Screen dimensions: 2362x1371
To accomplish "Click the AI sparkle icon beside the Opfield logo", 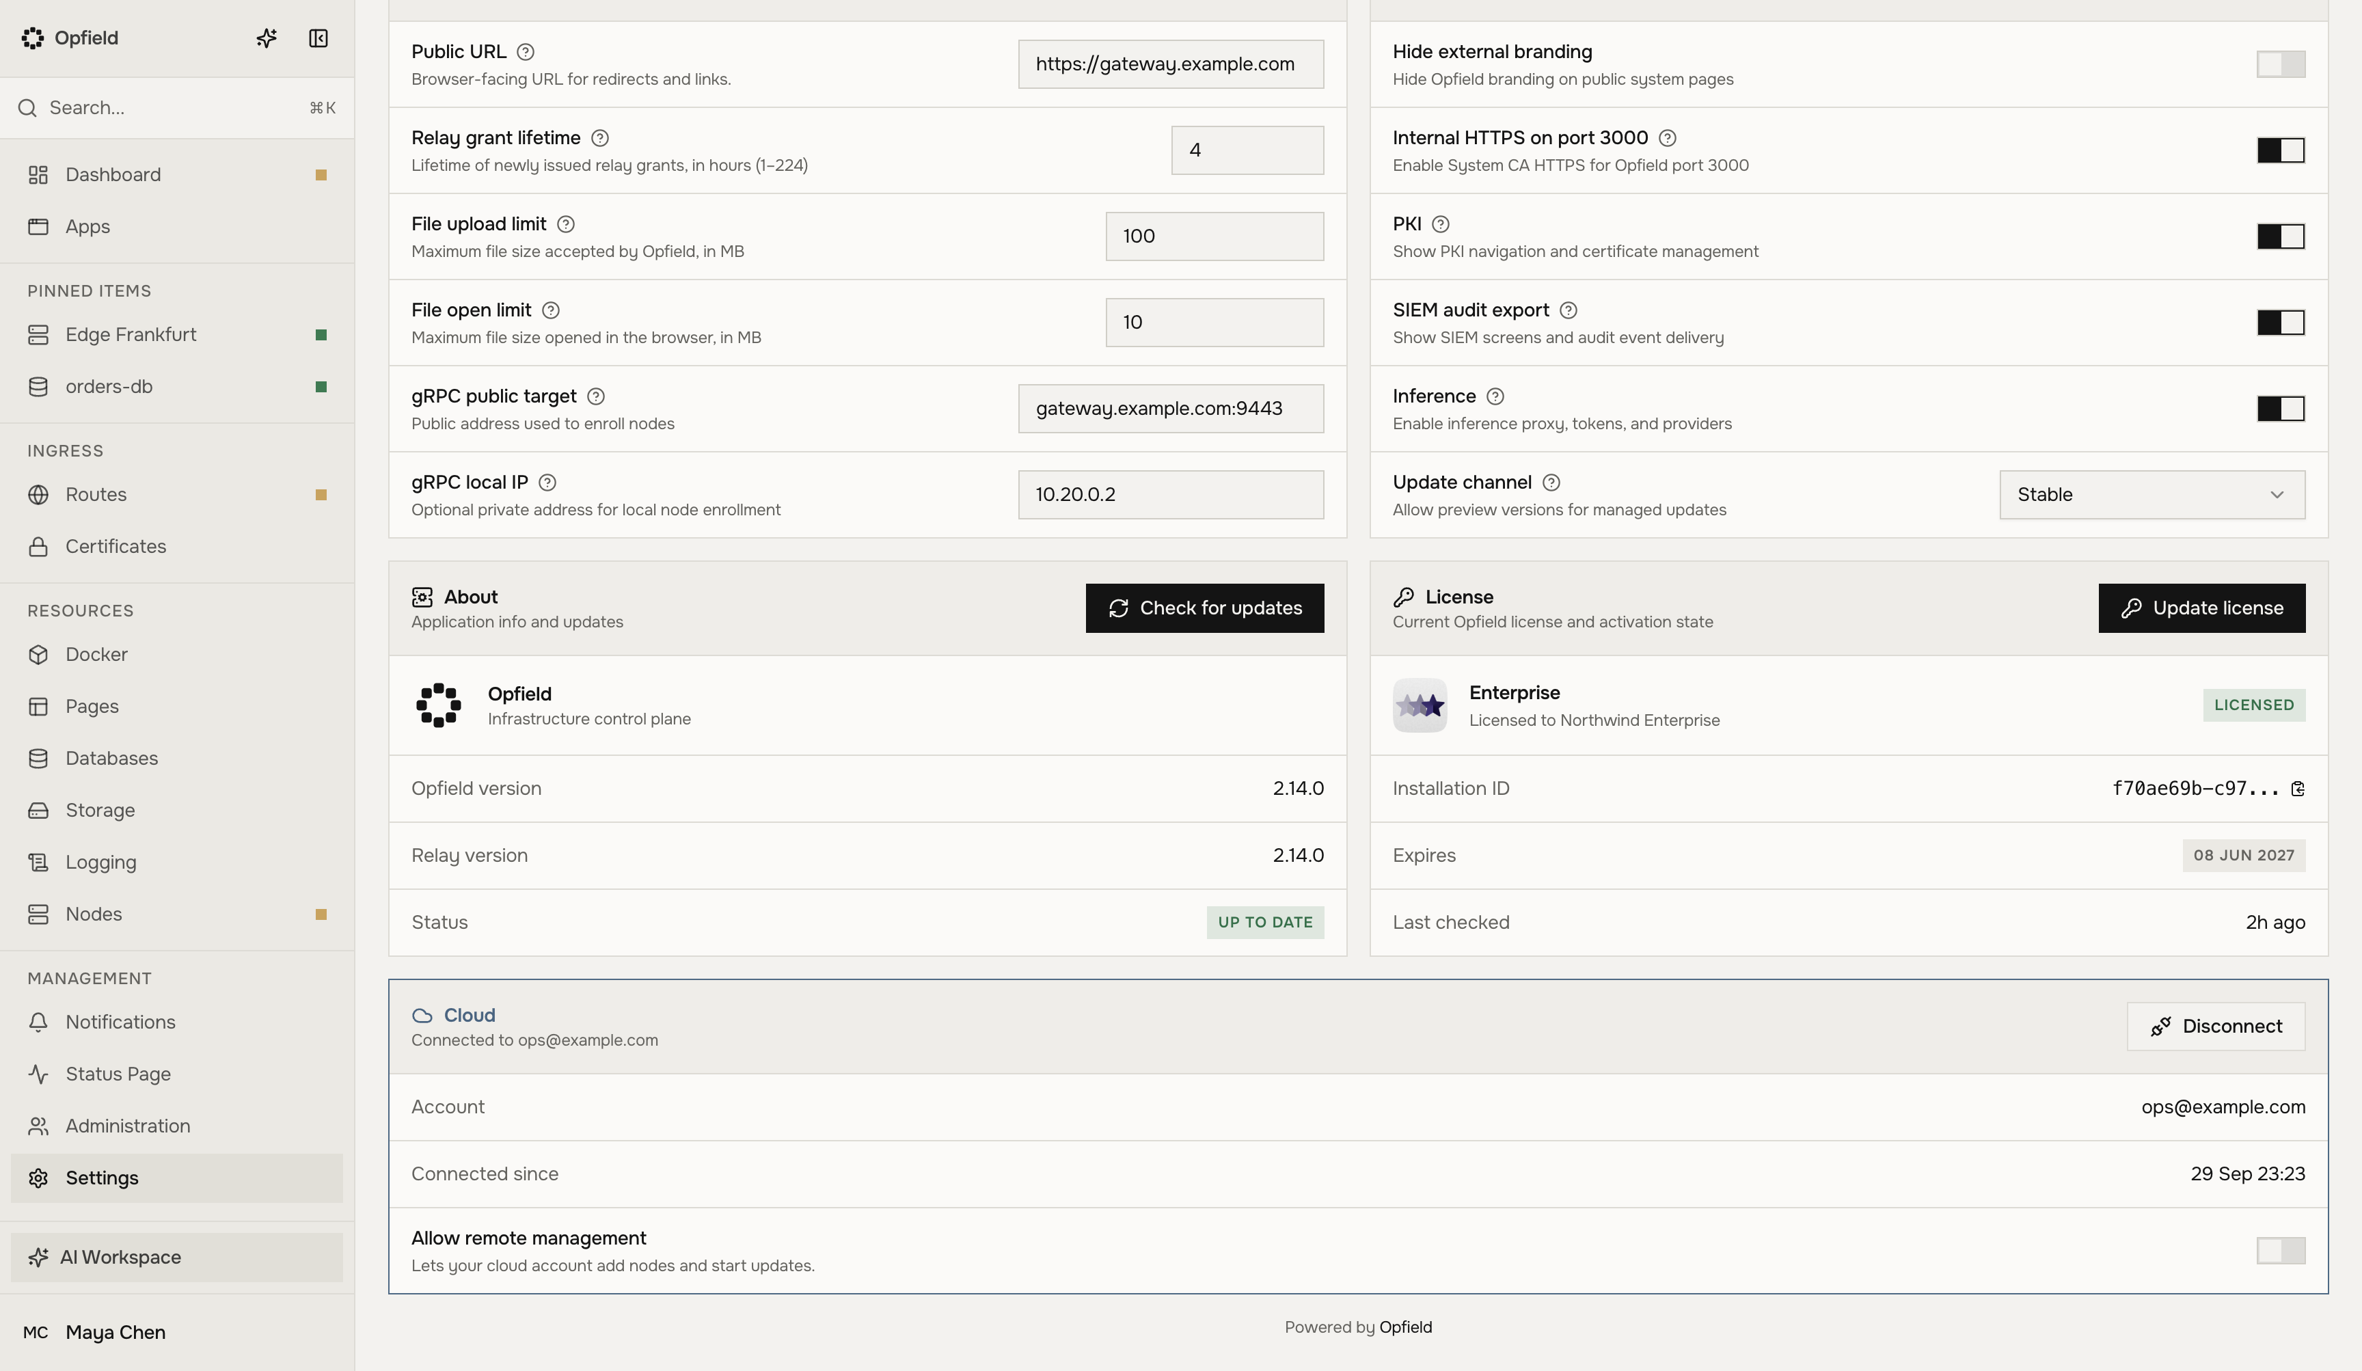I will click(266, 38).
